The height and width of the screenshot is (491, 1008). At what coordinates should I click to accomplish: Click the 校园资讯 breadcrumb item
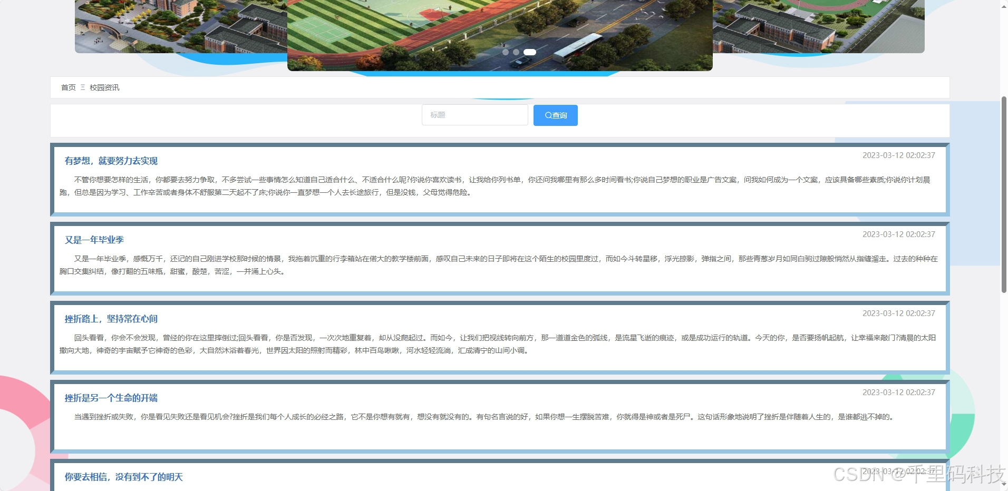(x=104, y=87)
